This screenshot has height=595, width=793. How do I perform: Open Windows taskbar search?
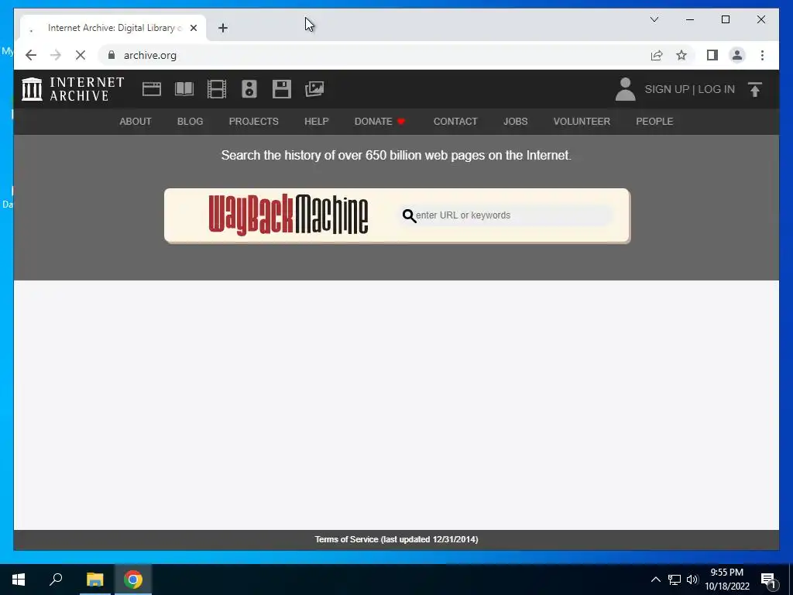point(56,580)
